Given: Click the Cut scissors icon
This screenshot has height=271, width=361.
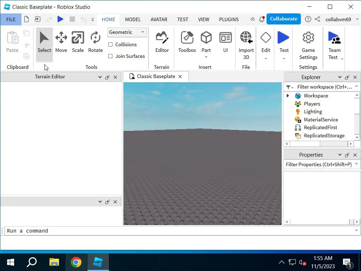Looking at the screenshot, I should click(x=26, y=45).
